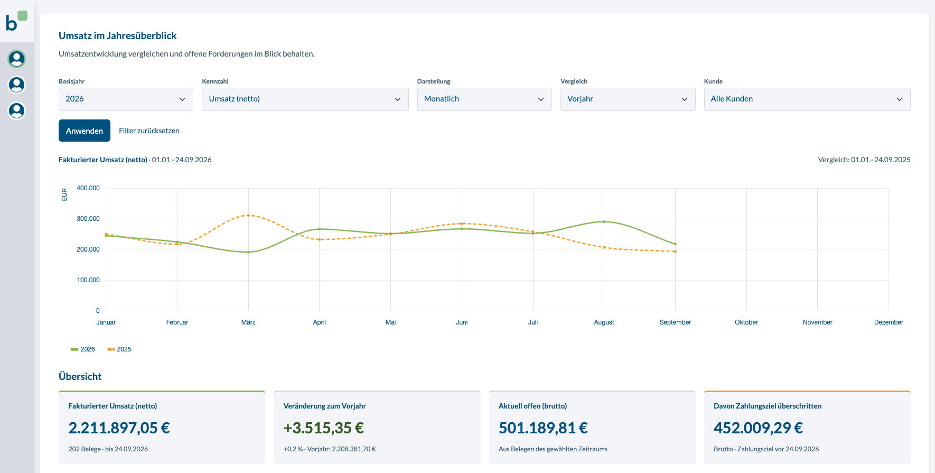Click the Juni 2025 orange data point
The image size is (935, 473).
pos(462,224)
